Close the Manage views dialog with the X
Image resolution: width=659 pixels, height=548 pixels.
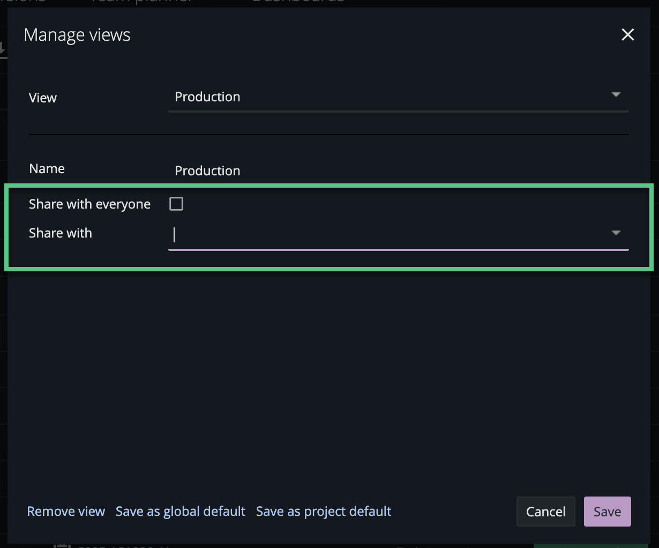tap(627, 34)
